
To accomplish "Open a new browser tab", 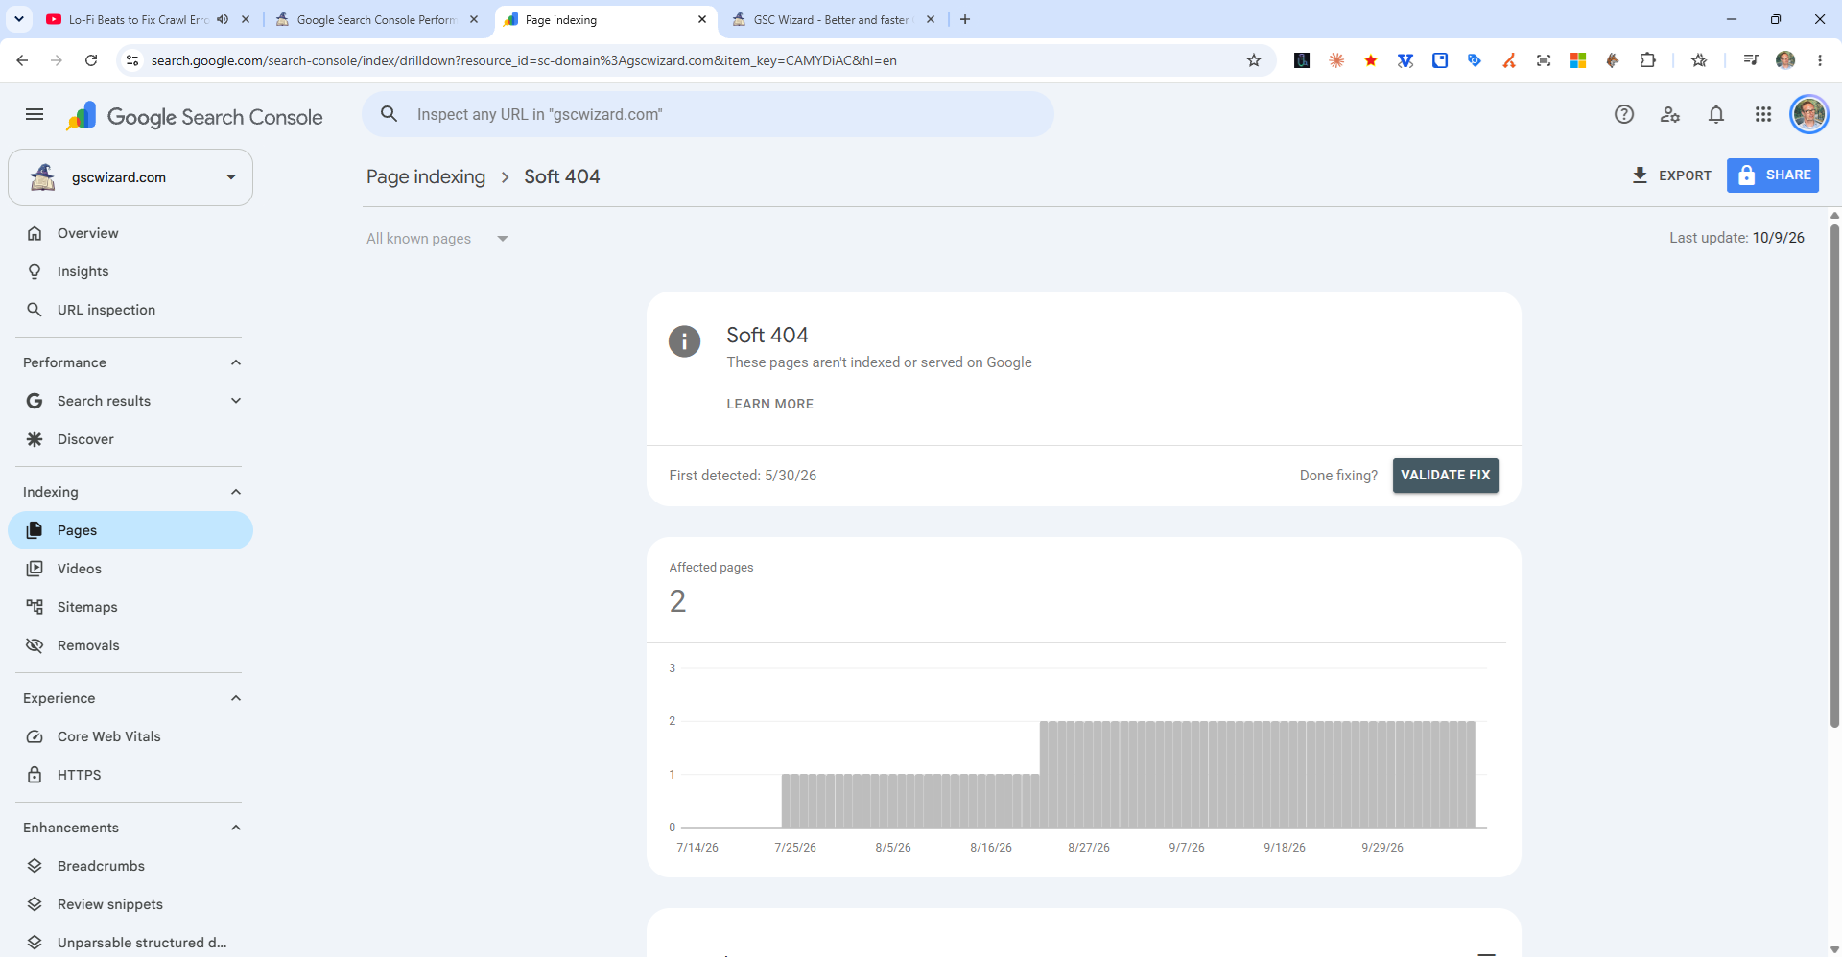I will point(965,19).
